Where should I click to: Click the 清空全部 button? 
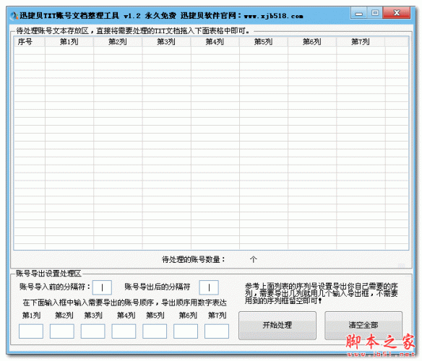click(363, 325)
